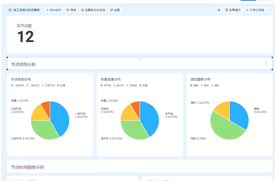Toggle 二级节点 legend item
Screen dimensions: 275x181
(x=33, y=86)
